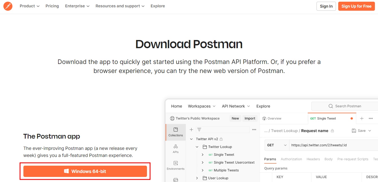The height and width of the screenshot is (182, 378).
Task: Open the GET method dropdown
Action: pos(277,145)
